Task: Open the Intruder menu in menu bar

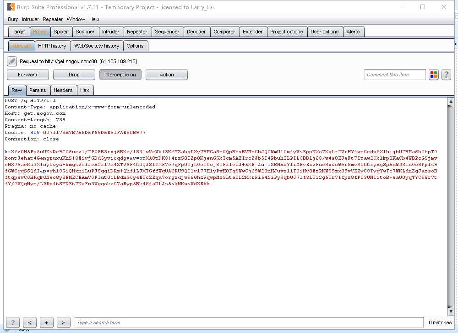Action: [30, 19]
